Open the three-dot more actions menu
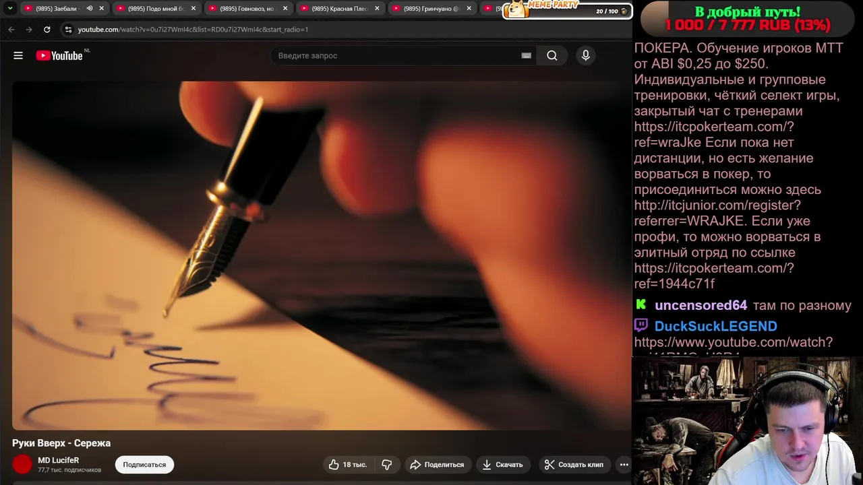Screen dimensions: 863x485 (624, 465)
